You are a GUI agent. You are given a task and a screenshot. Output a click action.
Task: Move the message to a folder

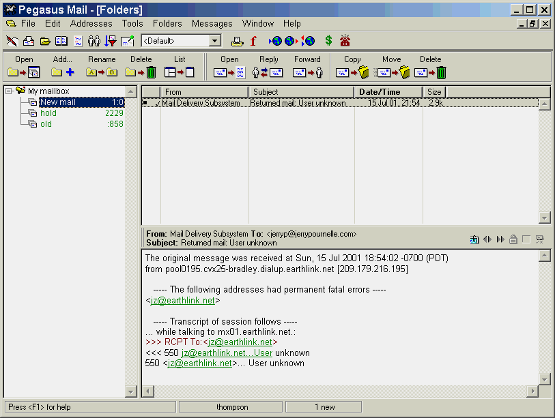[393, 72]
